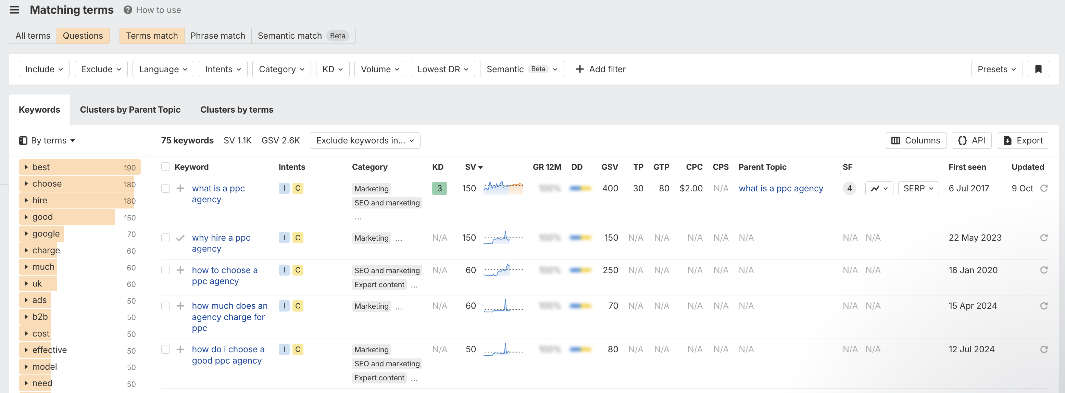Click the C intent badge for why hire a ppc agency
The width and height of the screenshot is (1065, 393).
coord(298,238)
